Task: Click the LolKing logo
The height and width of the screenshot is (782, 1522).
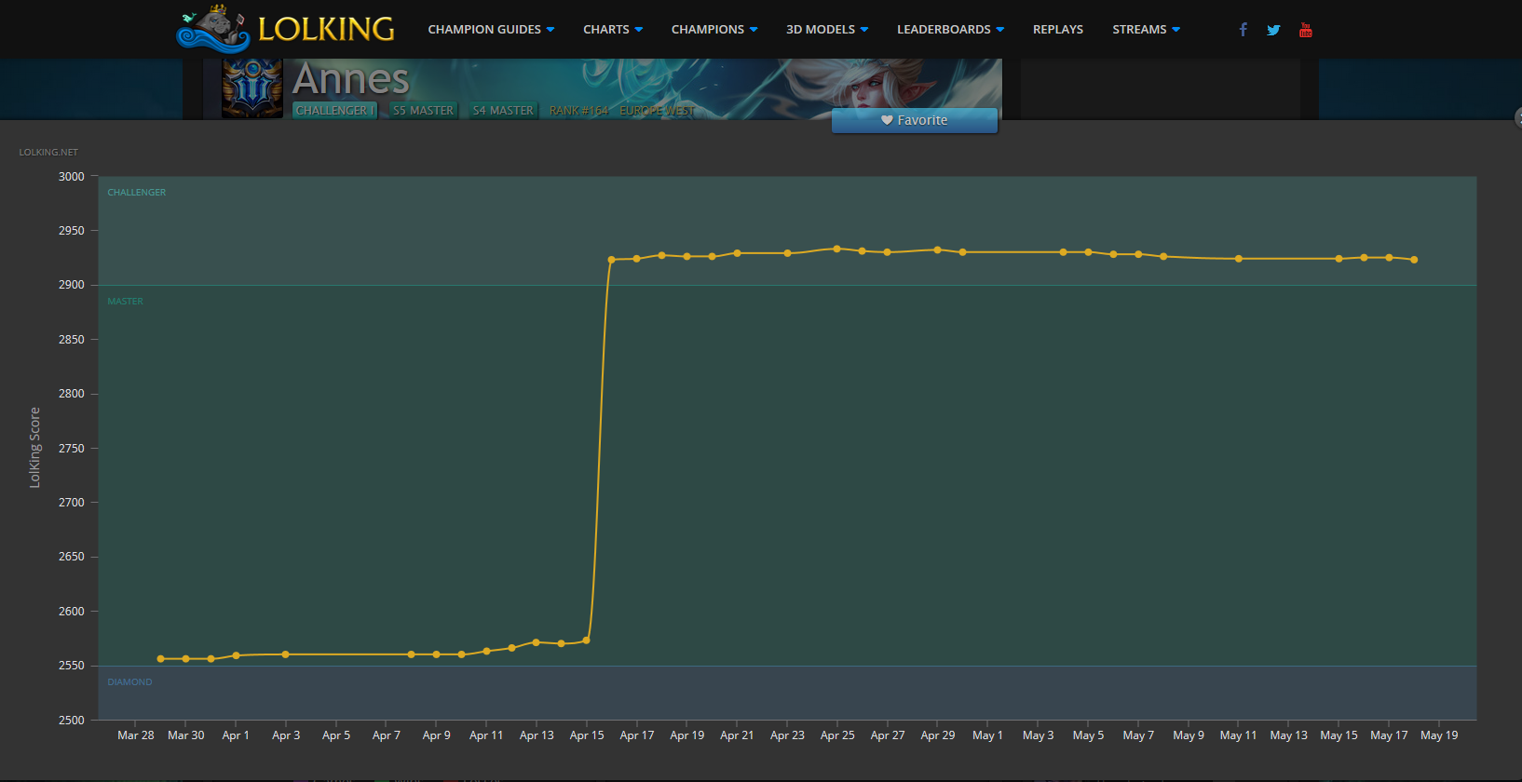Action: point(285,29)
